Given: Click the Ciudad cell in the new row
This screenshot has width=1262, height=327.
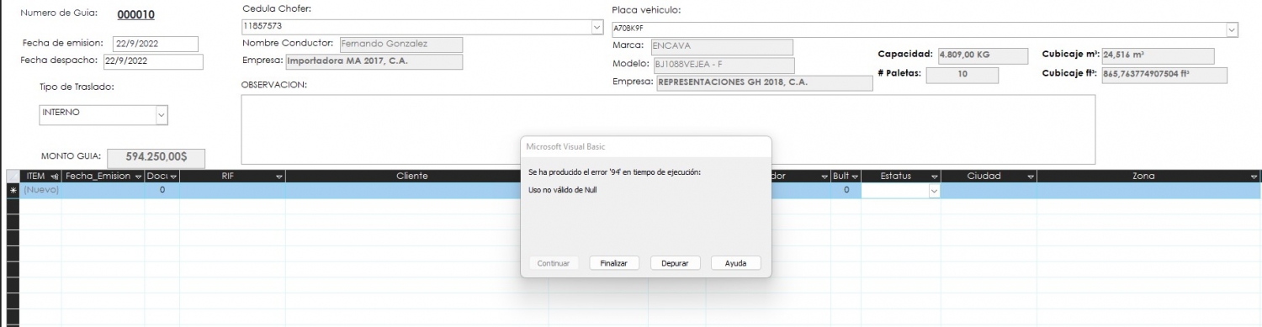Looking at the screenshot, I should (989, 191).
